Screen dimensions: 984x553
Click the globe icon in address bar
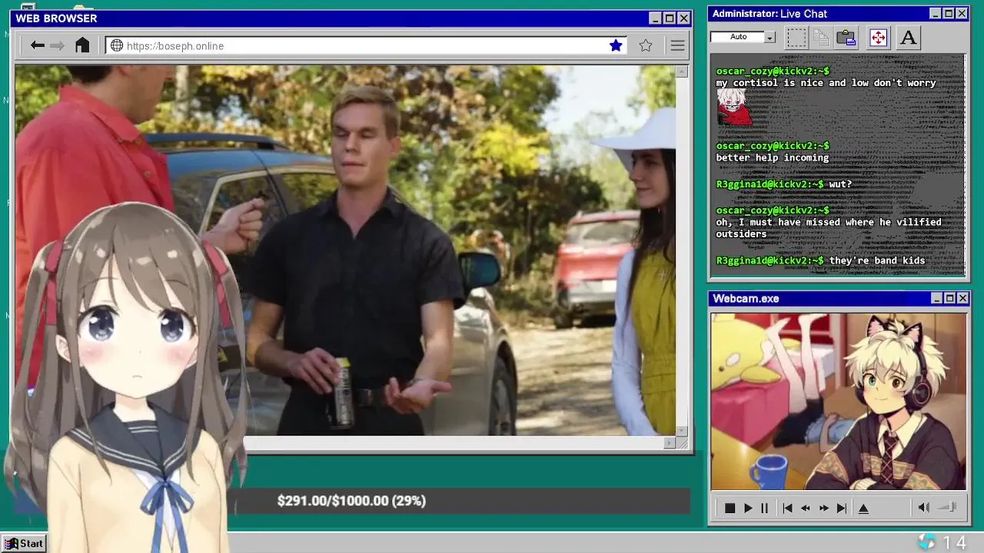click(x=117, y=45)
